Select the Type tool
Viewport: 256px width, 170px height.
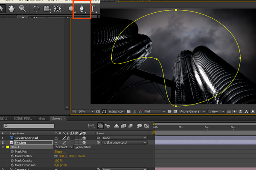(93, 8)
